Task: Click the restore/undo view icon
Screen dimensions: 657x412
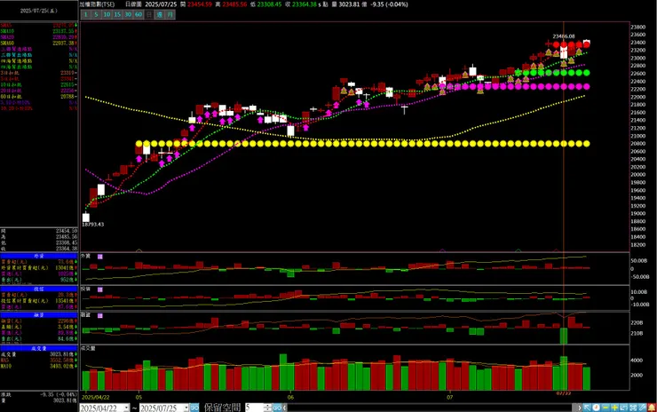Action: (624, 408)
